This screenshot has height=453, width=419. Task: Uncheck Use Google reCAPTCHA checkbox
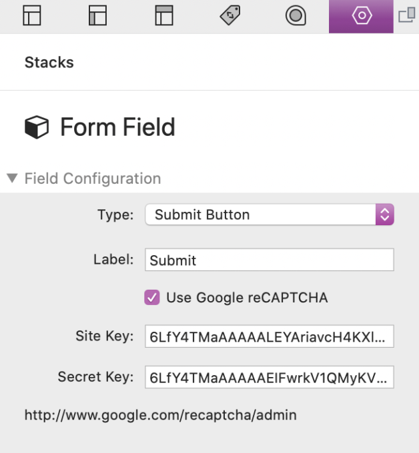click(152, 298)
